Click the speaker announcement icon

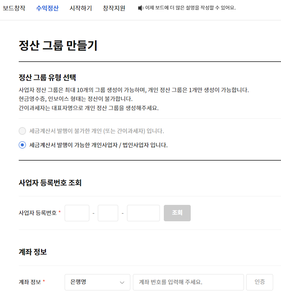click(x=140, y=8)
